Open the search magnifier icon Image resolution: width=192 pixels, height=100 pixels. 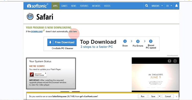[147, 6]
